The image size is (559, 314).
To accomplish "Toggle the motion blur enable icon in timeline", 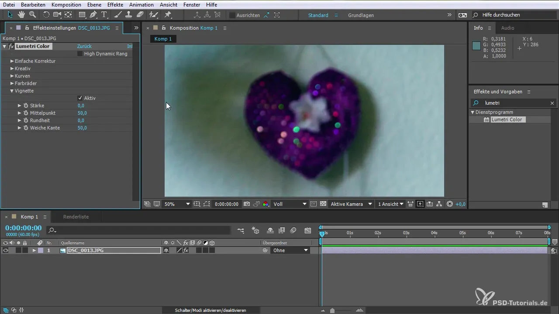I will [x=293, y=230].
